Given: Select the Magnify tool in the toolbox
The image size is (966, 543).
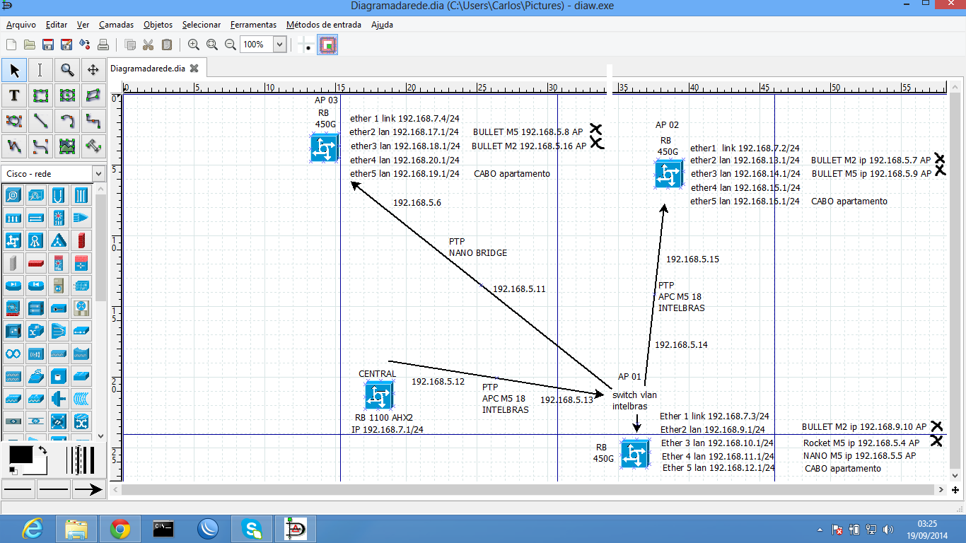Looking at the screenshot, I should click(66, 70).
